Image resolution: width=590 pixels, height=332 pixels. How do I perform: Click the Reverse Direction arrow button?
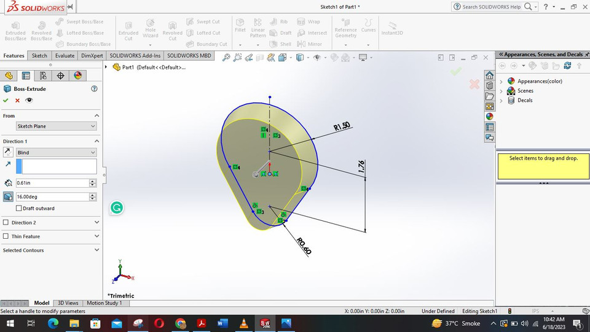coord(8,152)
